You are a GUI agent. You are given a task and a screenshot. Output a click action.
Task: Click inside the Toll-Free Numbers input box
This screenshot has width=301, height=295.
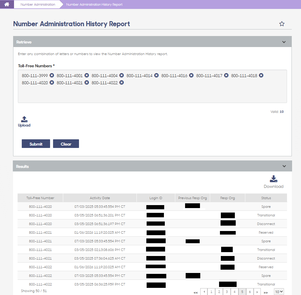pyautogui.click(x=152, y=86)
